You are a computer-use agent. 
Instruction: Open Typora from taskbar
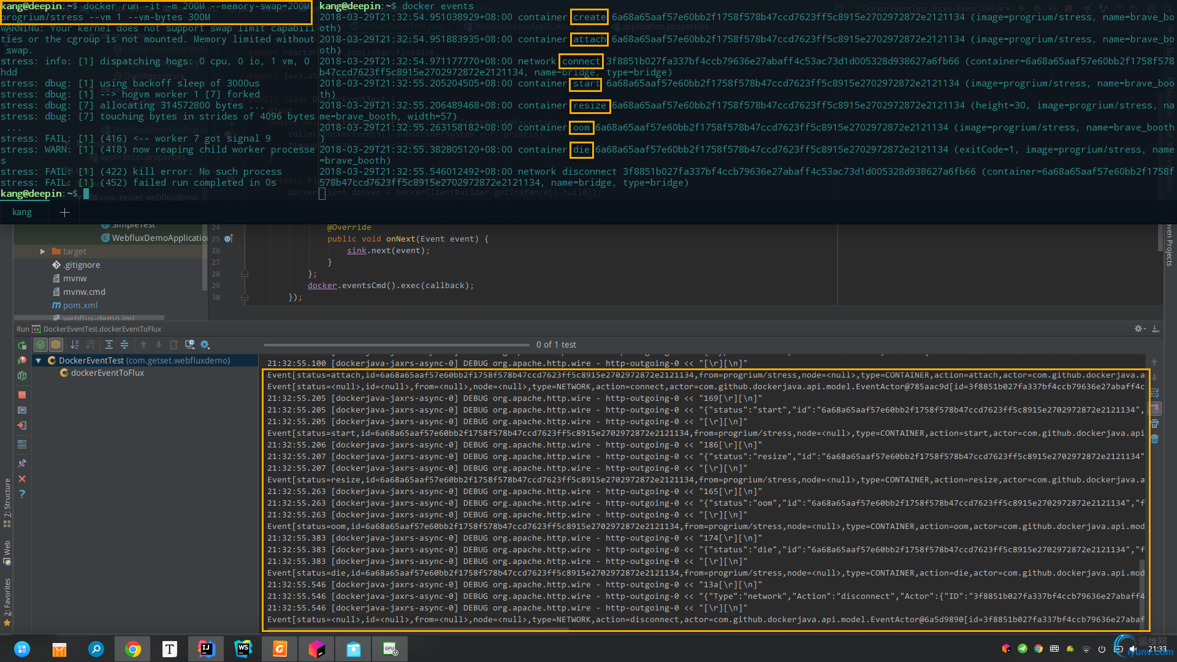(x=169, y=649)
